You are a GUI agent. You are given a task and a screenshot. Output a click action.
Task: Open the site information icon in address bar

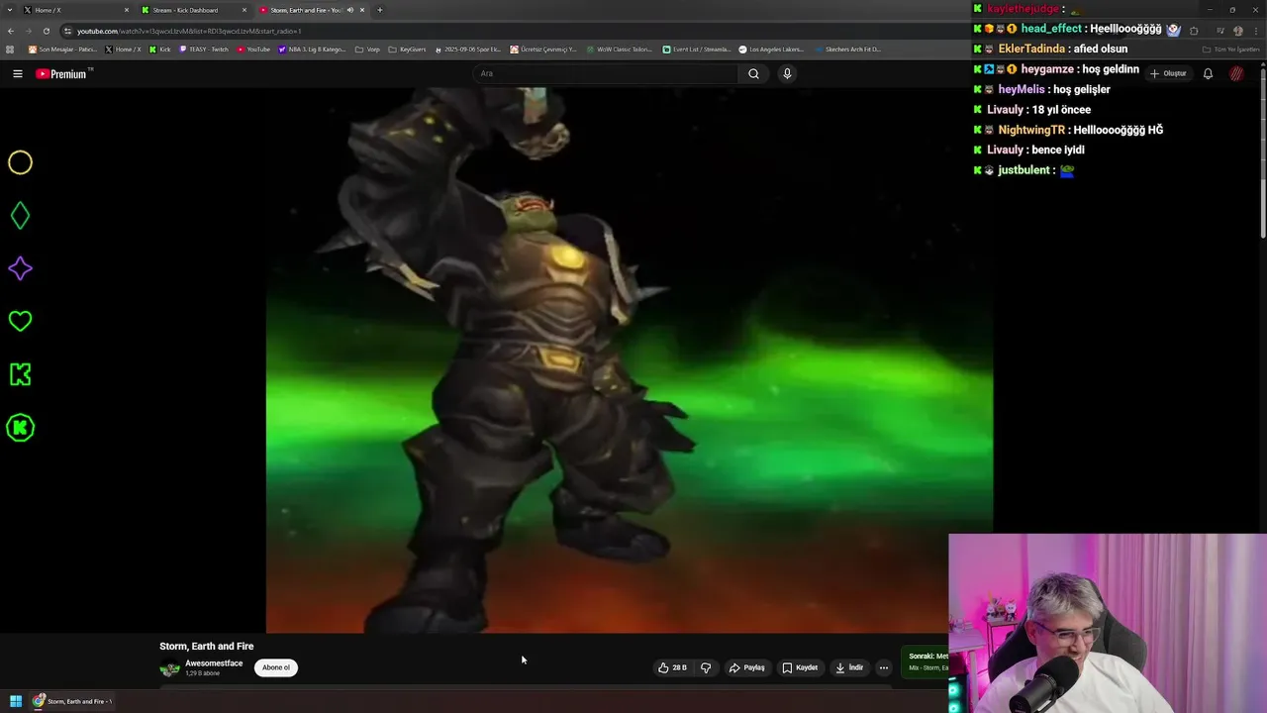click(67, 31)
